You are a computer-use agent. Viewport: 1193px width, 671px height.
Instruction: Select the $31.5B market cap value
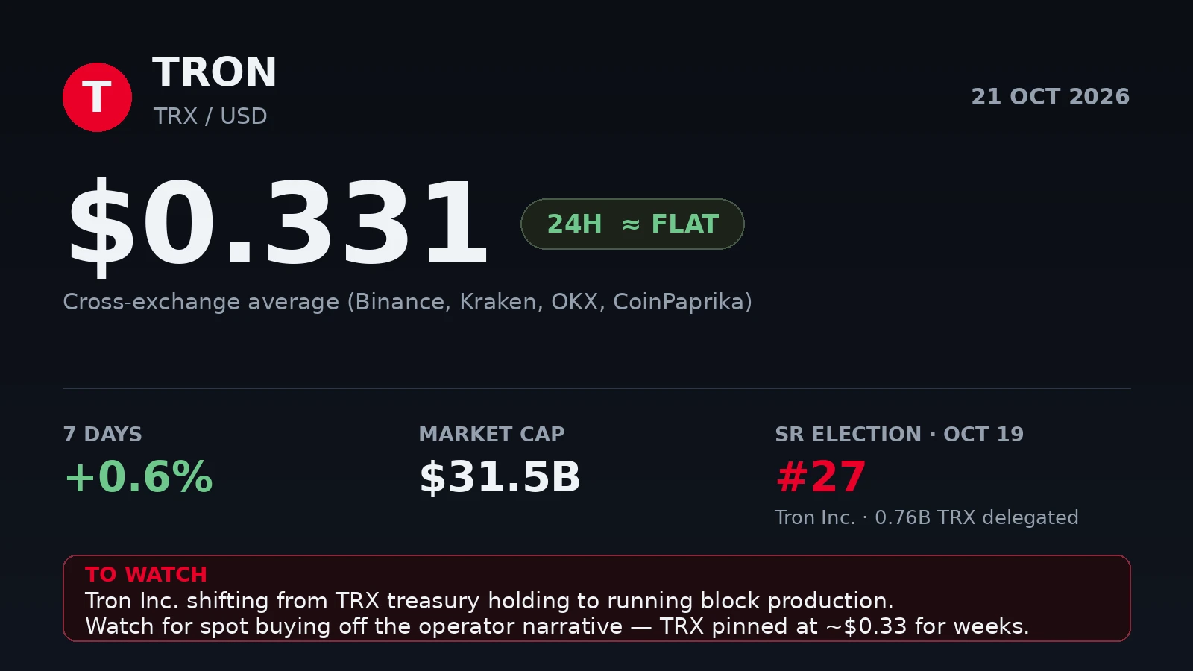tap(500, 477)
